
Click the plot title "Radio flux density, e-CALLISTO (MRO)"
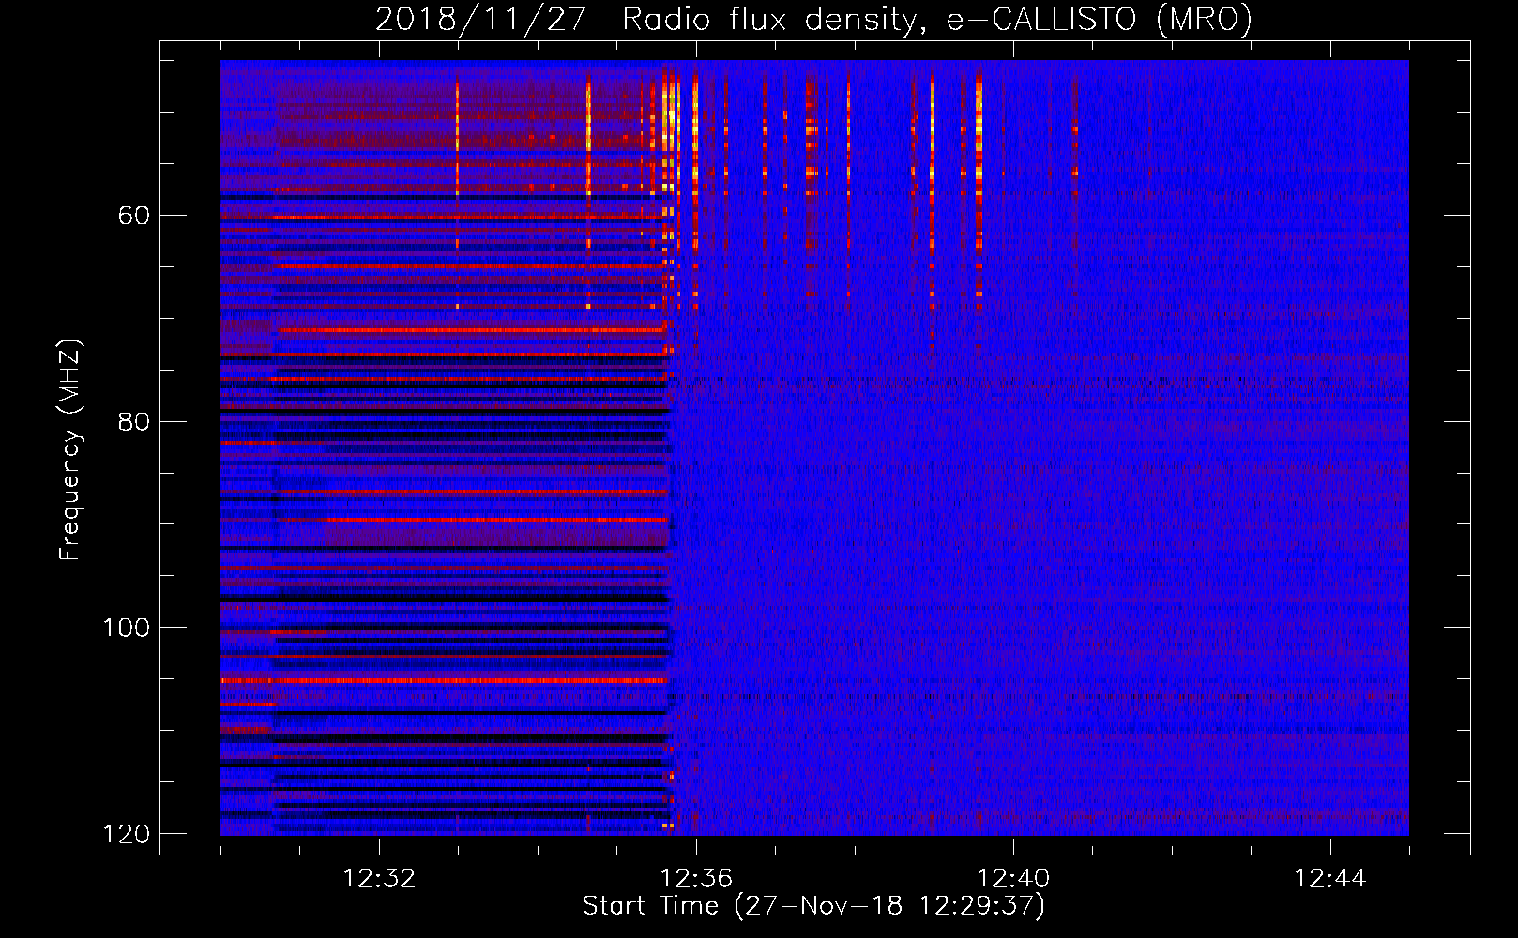(x=936, y=19)
